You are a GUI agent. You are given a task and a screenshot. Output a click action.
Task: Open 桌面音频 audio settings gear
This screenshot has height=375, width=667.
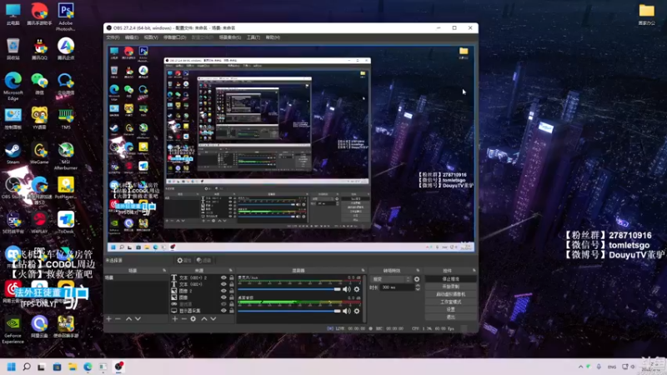tap(357, 311)
